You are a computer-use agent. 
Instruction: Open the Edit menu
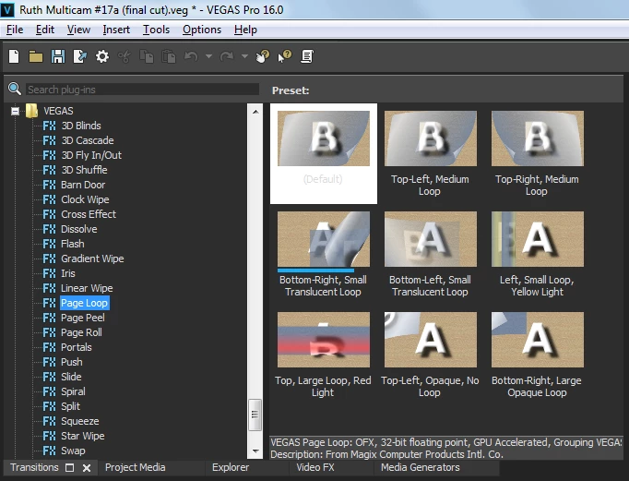45,30
